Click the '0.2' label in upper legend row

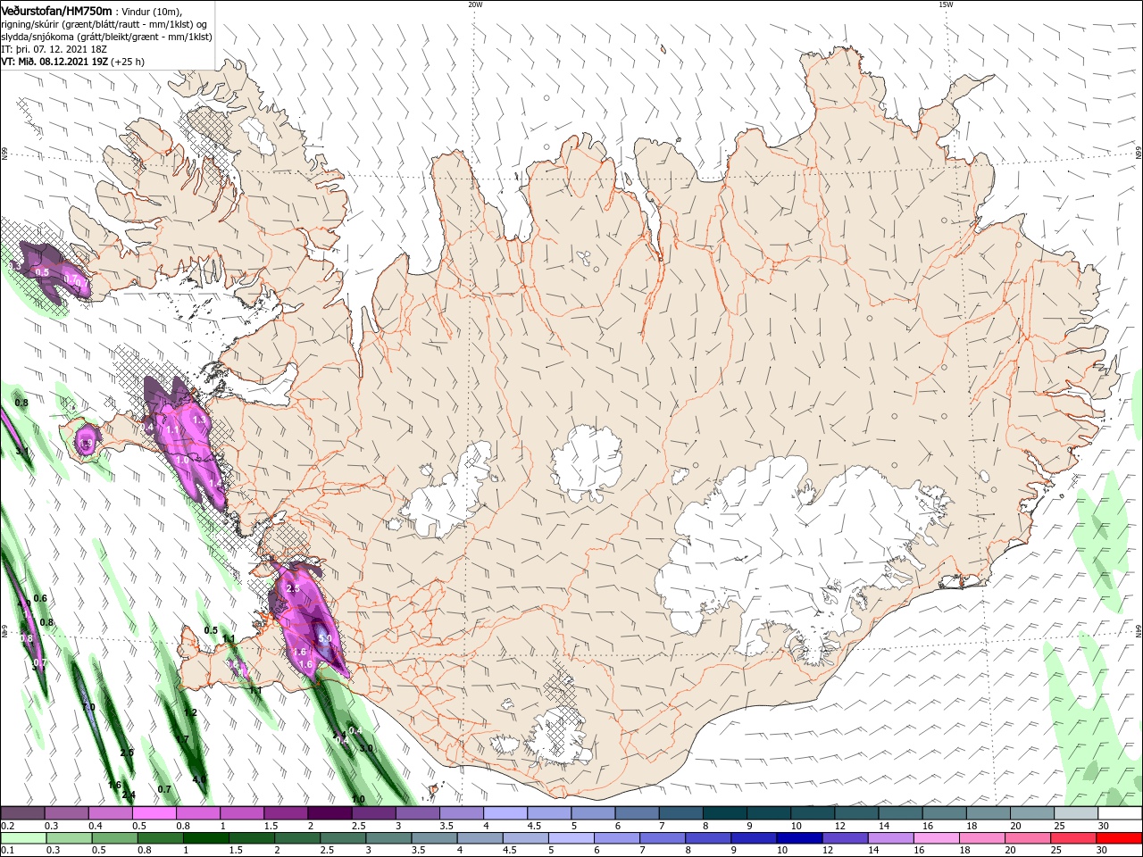(7, 826)
